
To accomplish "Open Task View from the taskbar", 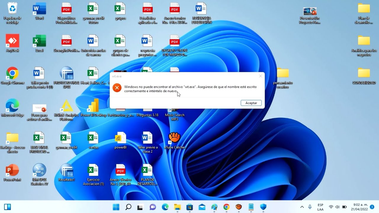I will click(140, 207).
